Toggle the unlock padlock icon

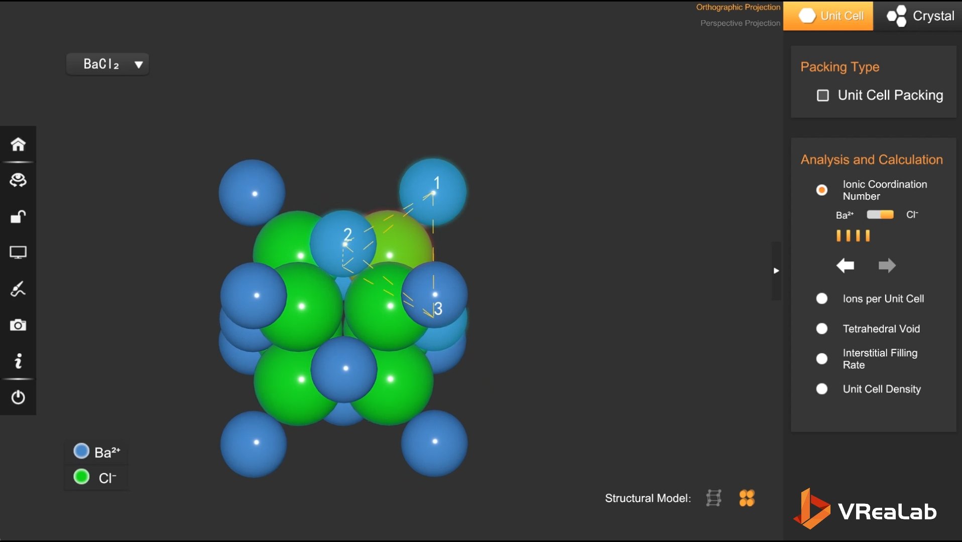18,216
